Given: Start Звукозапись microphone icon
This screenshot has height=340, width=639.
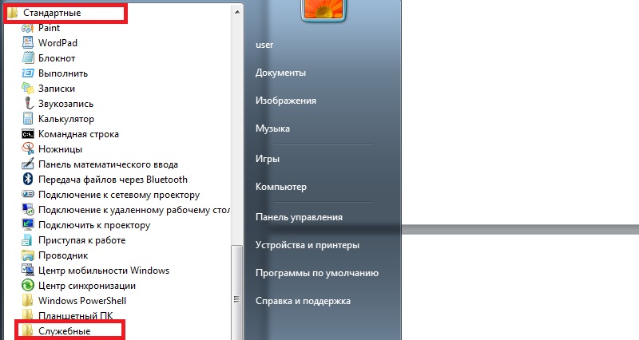Looking at the screenshot, I should (28, 104).
